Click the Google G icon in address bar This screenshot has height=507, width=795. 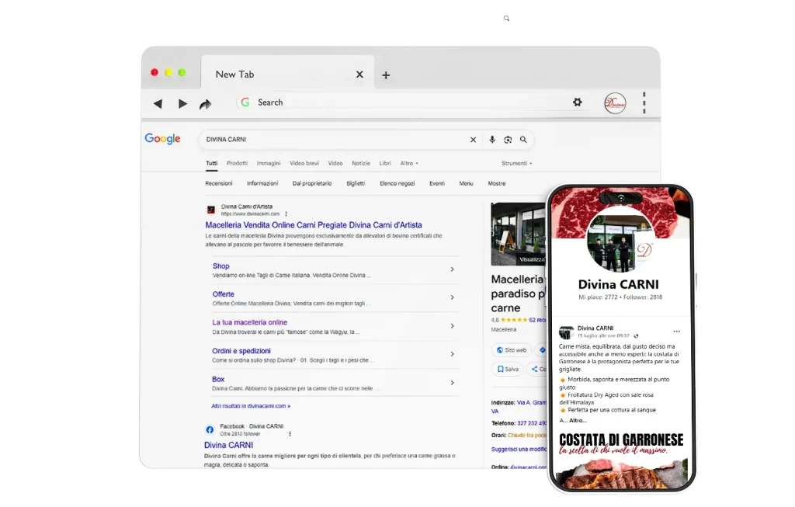245,102
